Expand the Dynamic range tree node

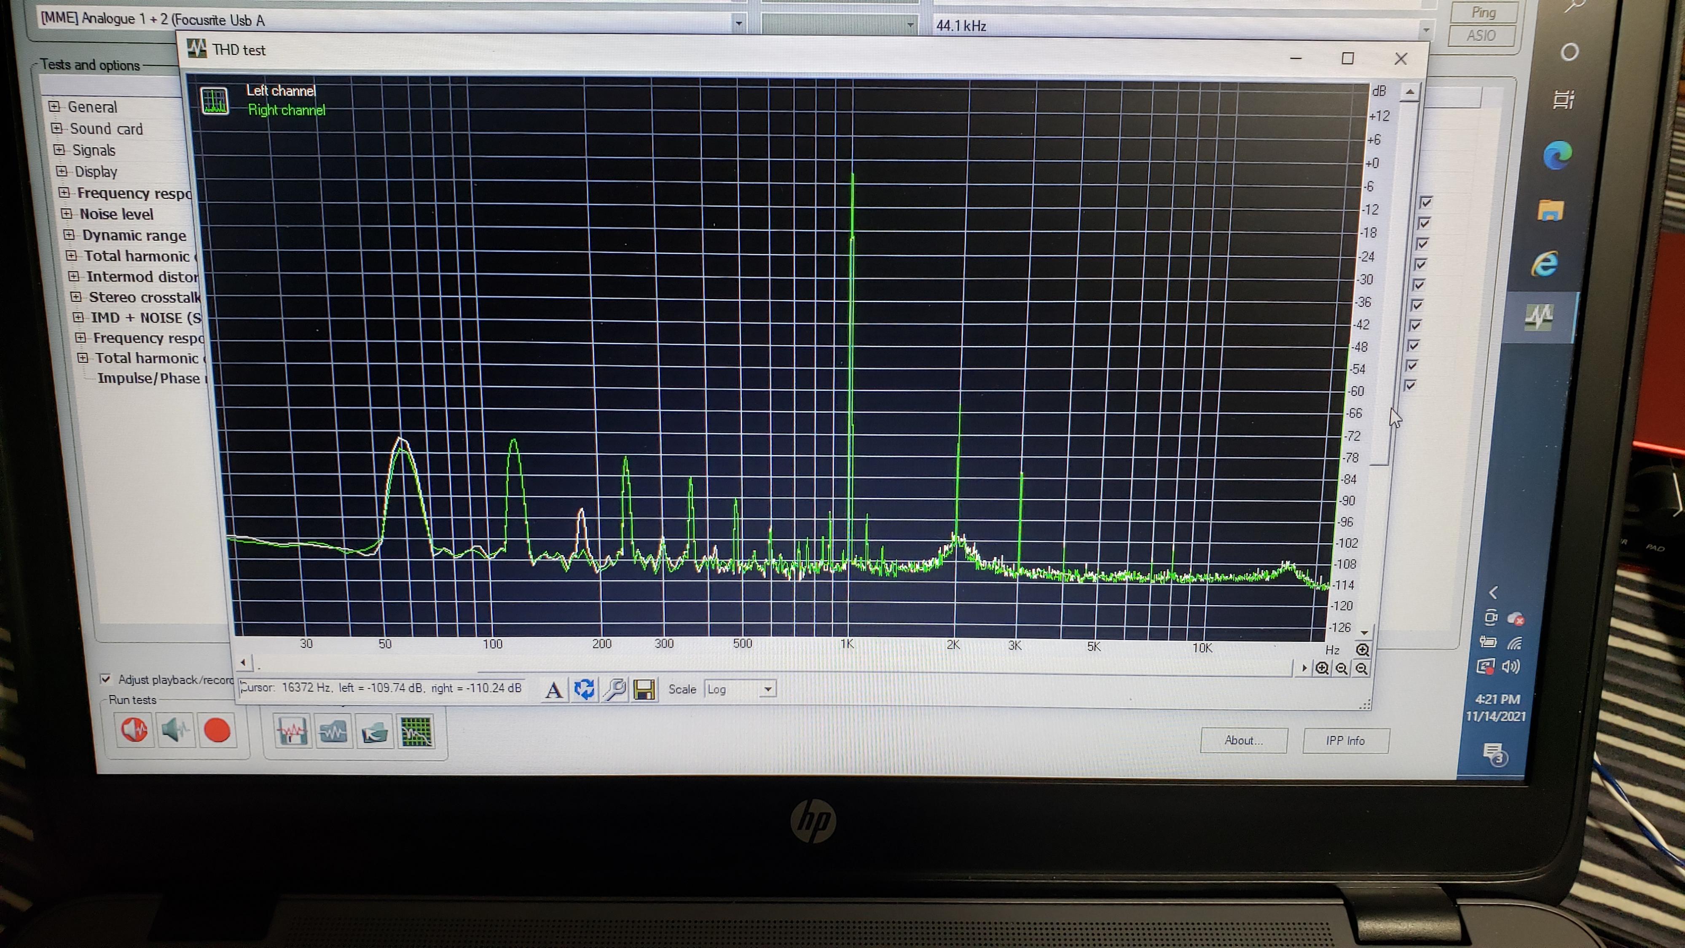pyautogui.click(x=69, y=235)
